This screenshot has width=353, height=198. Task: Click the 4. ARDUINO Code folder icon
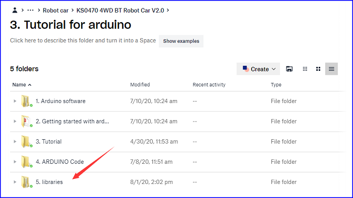(x=26, y=162)
